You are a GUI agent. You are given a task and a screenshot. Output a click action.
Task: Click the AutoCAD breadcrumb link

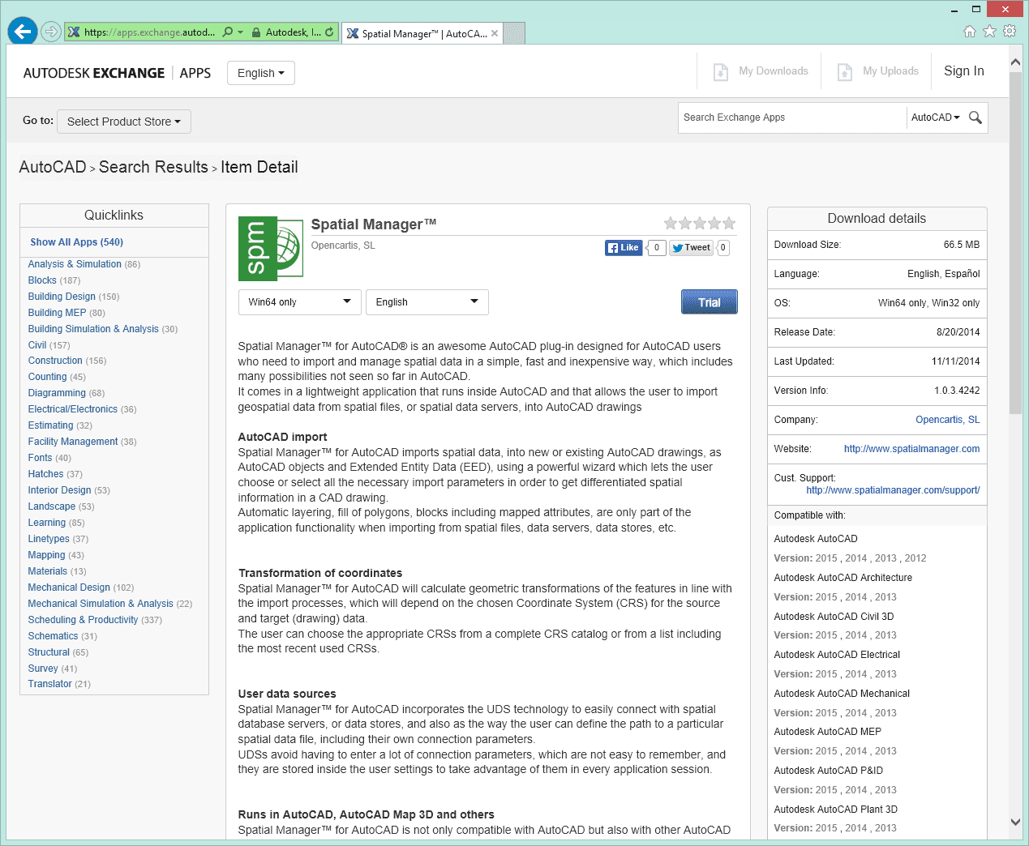(x=53, y=167)
